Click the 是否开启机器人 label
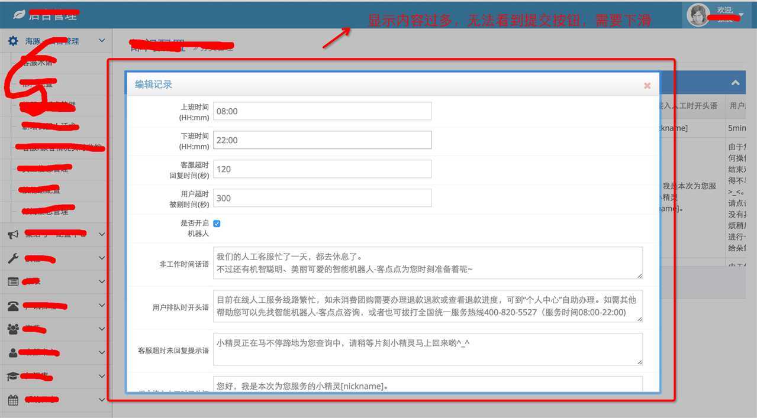757x418 pixels. [x=195, y=228]
